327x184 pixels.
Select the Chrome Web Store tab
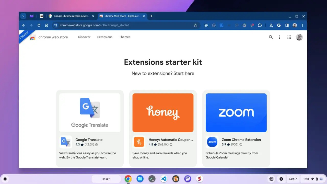point(122,16)
